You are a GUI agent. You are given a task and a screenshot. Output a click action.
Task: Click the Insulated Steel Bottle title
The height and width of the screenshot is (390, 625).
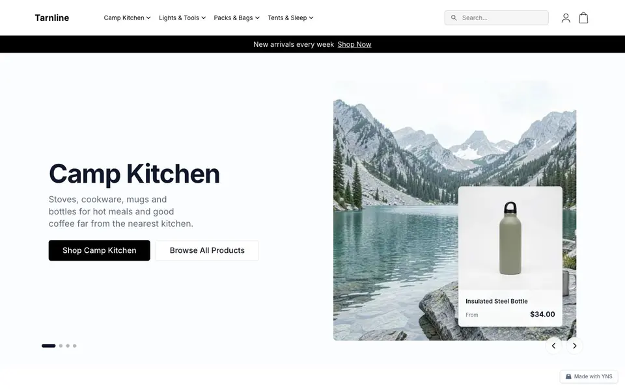pyautogui.click(x=496, y=301)
